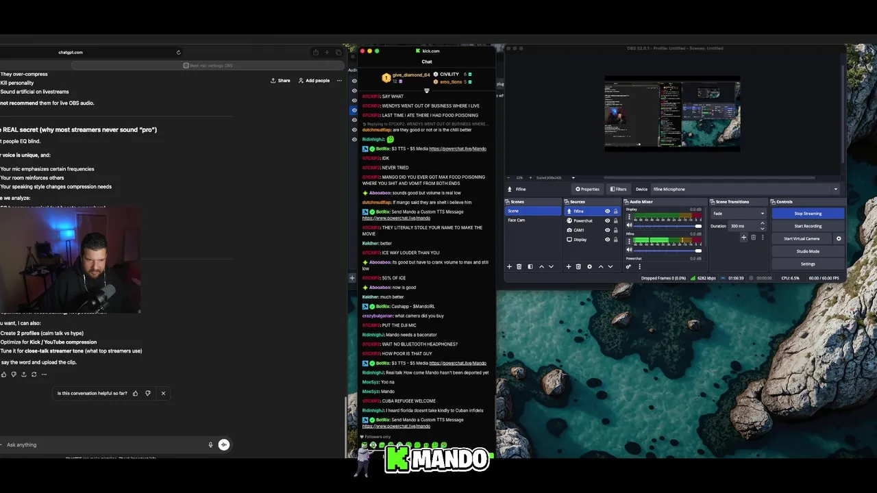Open the Device dropdown showing fifine Microphone
877x493 pixels.
tap(745, 189)
